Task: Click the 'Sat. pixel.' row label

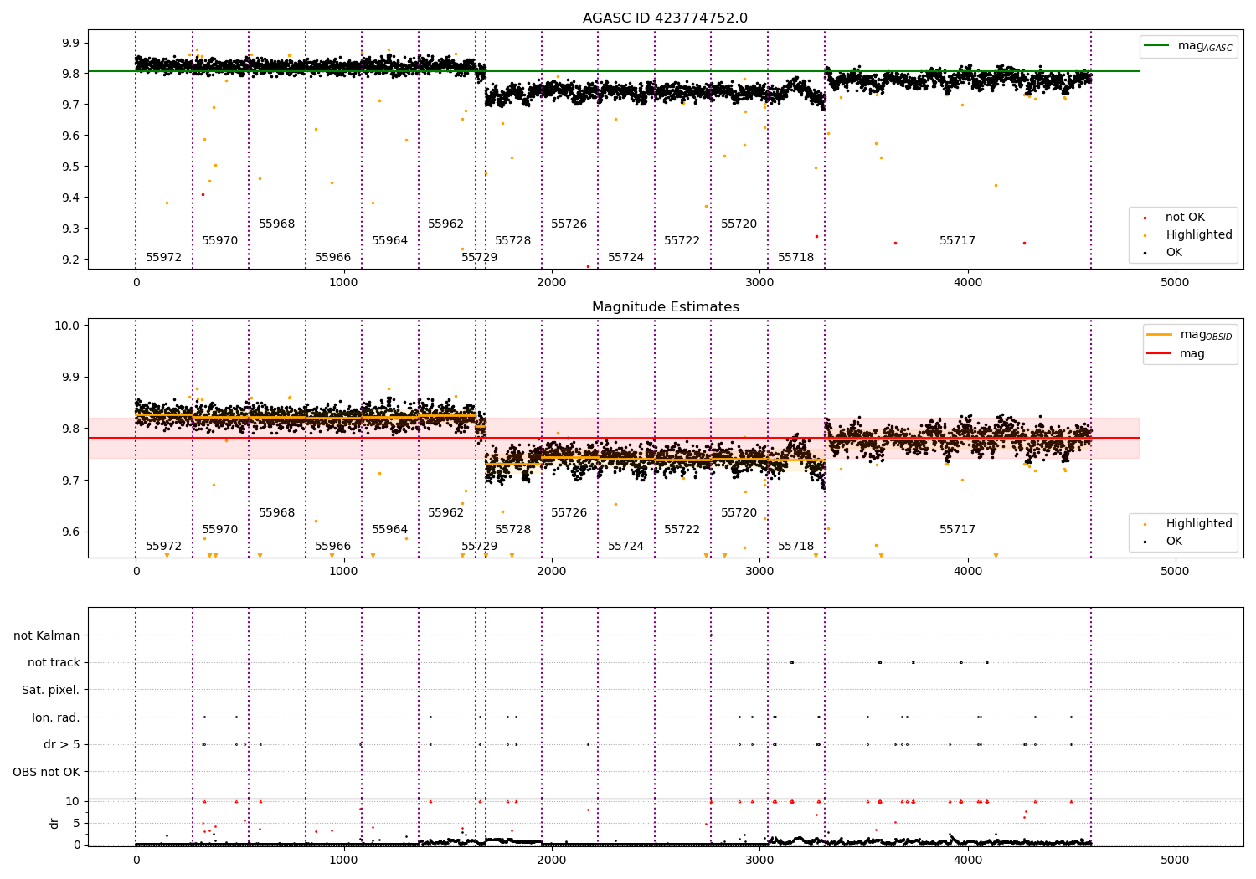Action: 51,690
